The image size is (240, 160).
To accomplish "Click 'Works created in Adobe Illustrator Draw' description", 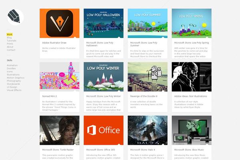I will click(x=59, y=50).
